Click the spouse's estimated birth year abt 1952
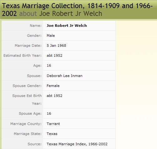The height and width of the screenshot is (149, 157). click(55, 96)
